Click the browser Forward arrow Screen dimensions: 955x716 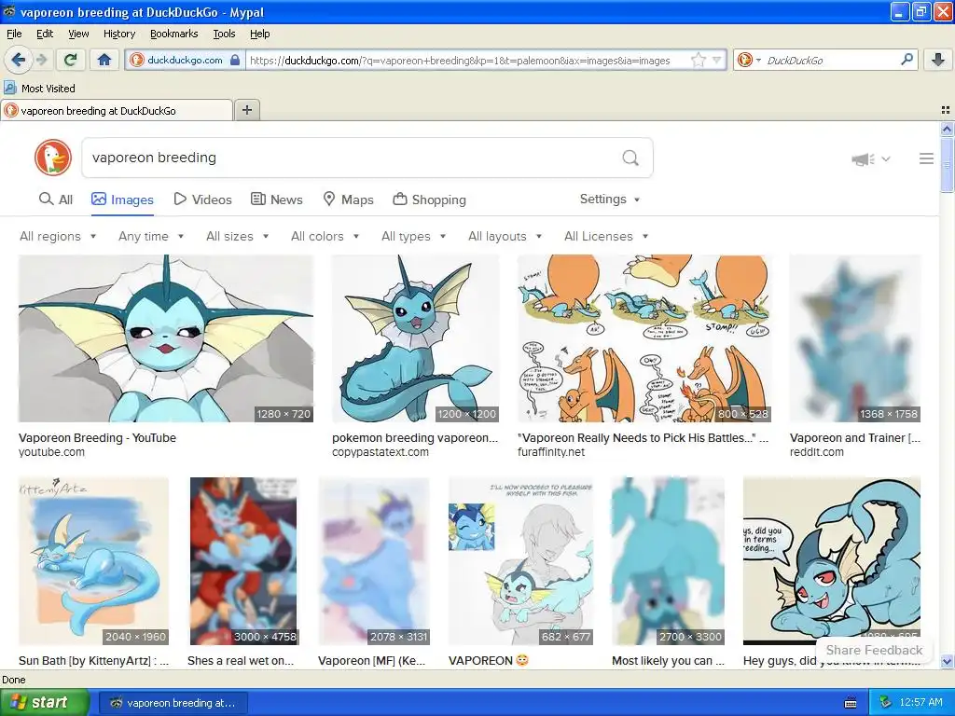tap(41, 60)
